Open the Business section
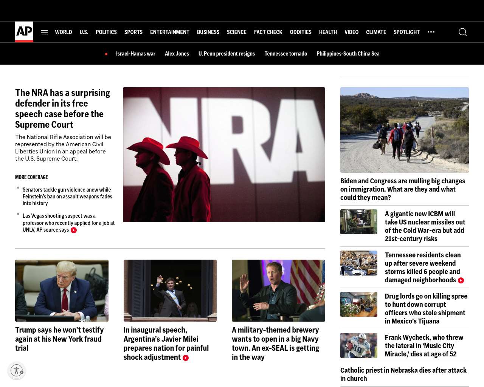Screen dimensions: 484x387 point(208,32)
